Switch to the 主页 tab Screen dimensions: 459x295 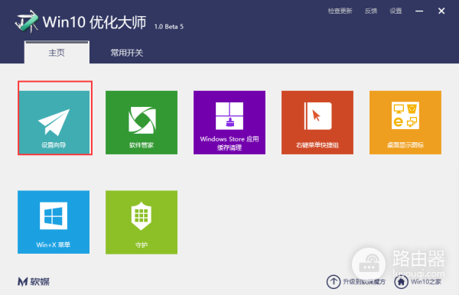pyautogui.click(x=57, y=53)
